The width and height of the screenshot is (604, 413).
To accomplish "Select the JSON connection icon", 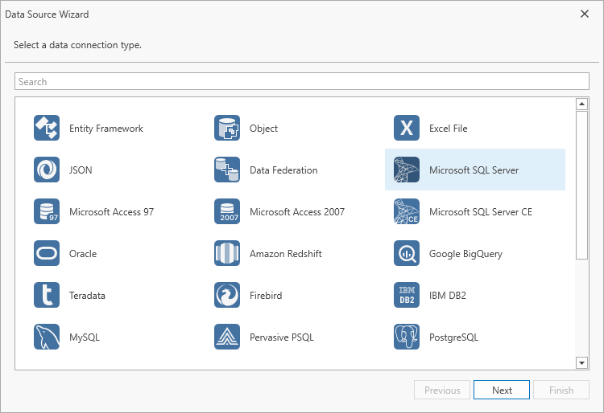I will (x=47, y=170).
